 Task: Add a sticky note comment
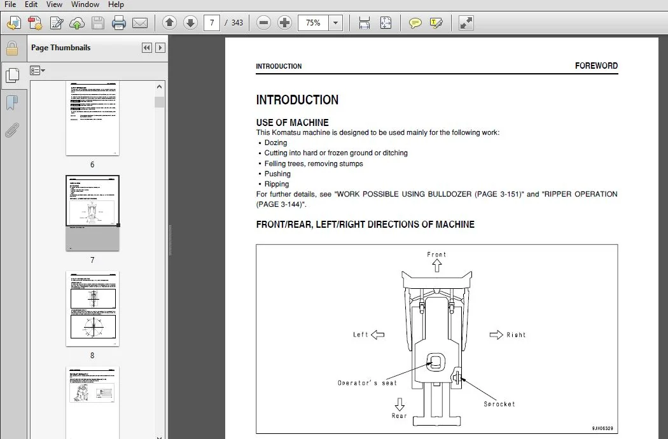415,23
